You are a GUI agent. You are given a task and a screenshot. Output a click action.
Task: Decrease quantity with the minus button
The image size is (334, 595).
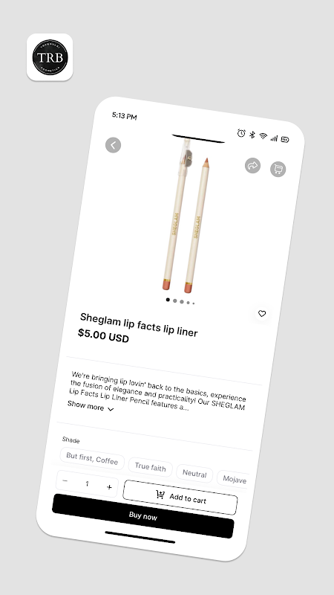[x=65, y=480]
